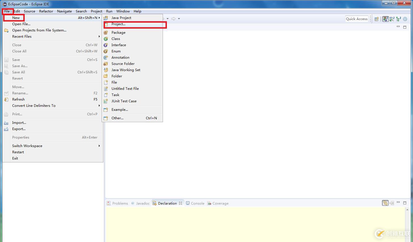The height and width of the screenshot is (242, 413).
Task: Click the Java Working Set icon
Action: point(106,70)
